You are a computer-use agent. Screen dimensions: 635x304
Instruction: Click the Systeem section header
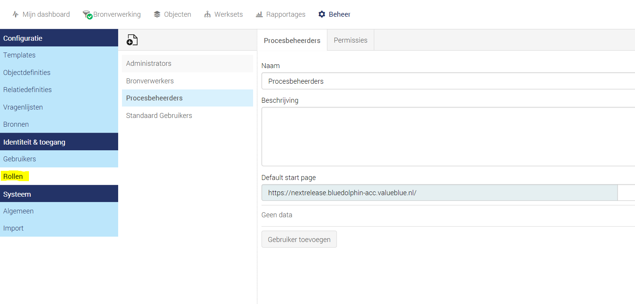(59, 194)
